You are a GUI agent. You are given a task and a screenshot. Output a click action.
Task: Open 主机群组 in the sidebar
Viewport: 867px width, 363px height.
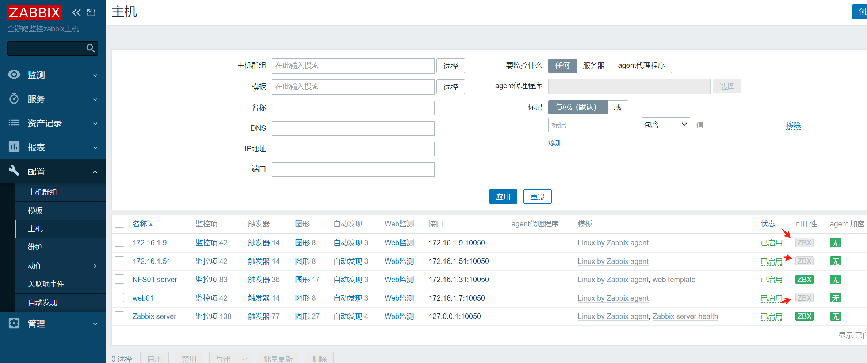pos(60,192)
